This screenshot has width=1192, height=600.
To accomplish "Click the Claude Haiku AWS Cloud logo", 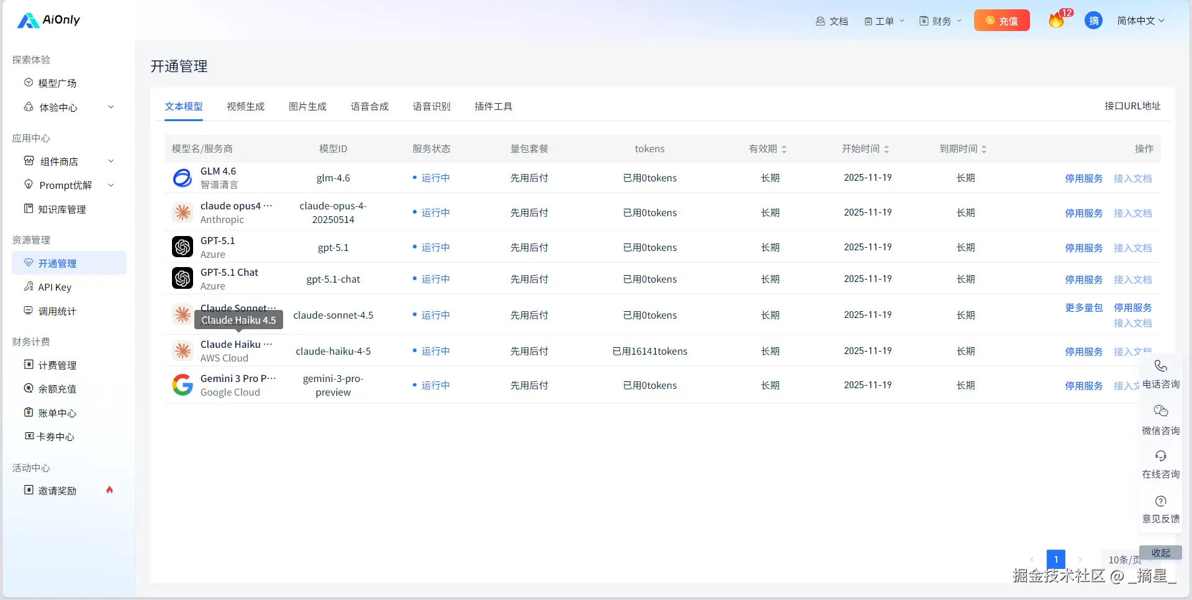I will click(183, 351).
